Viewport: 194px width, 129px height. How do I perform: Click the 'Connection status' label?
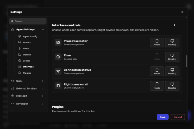point(77,70)
